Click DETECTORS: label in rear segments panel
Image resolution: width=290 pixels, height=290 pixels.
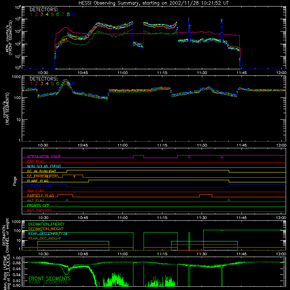coord(43,79)
